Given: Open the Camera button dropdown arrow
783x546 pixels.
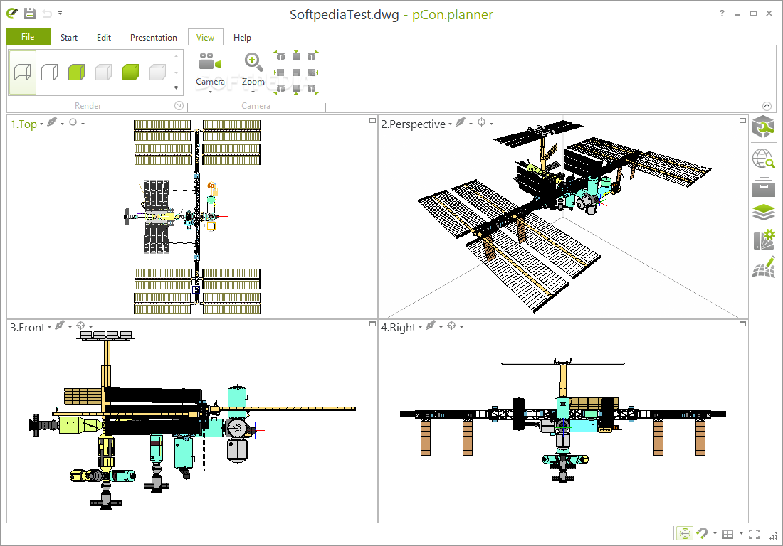Looking at the screenshot, I should coord(210,92).
